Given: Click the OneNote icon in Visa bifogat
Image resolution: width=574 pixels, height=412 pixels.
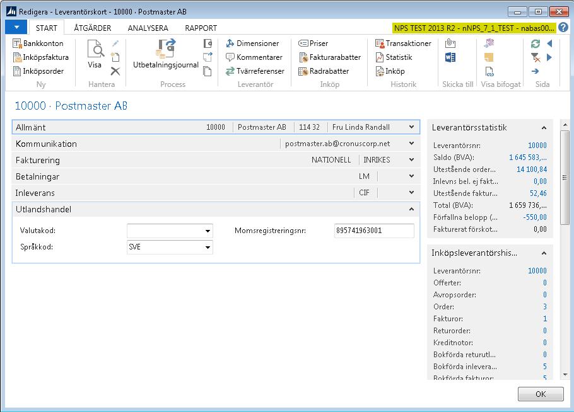Looking at the screenshot, I should pyautogui.click(x=489, y=43).
